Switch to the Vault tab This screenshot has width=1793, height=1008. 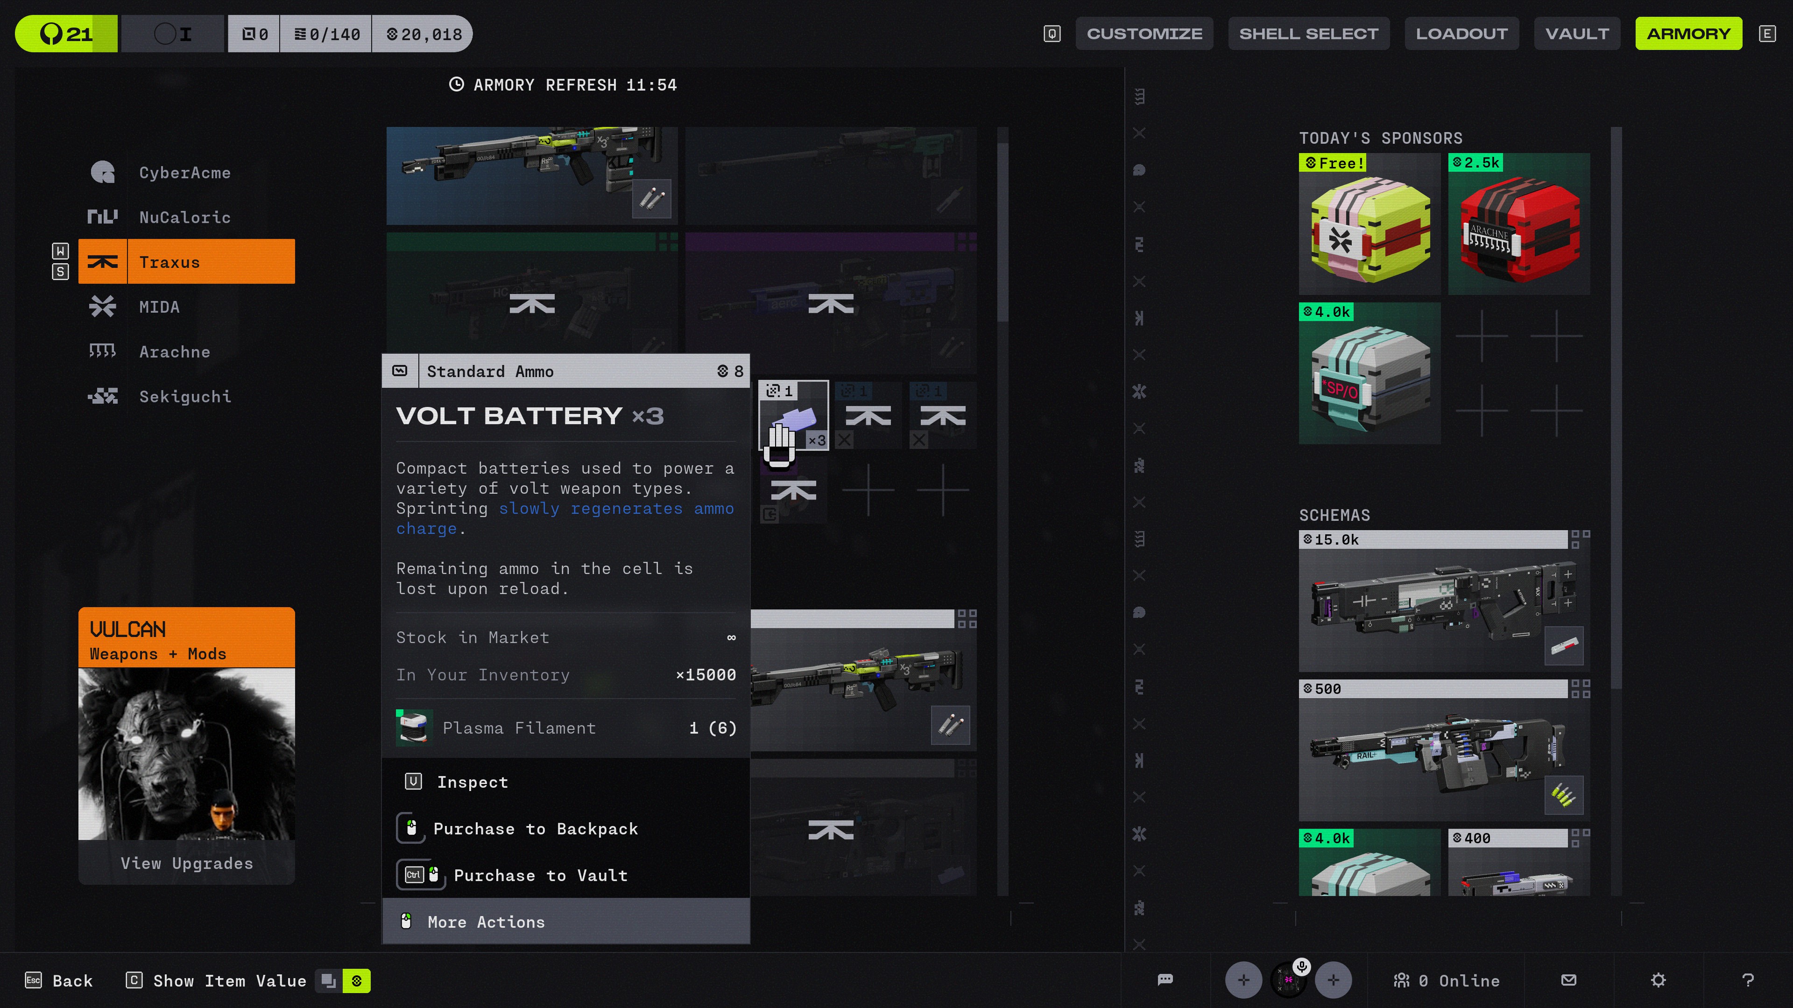(x=1576, y=34)
